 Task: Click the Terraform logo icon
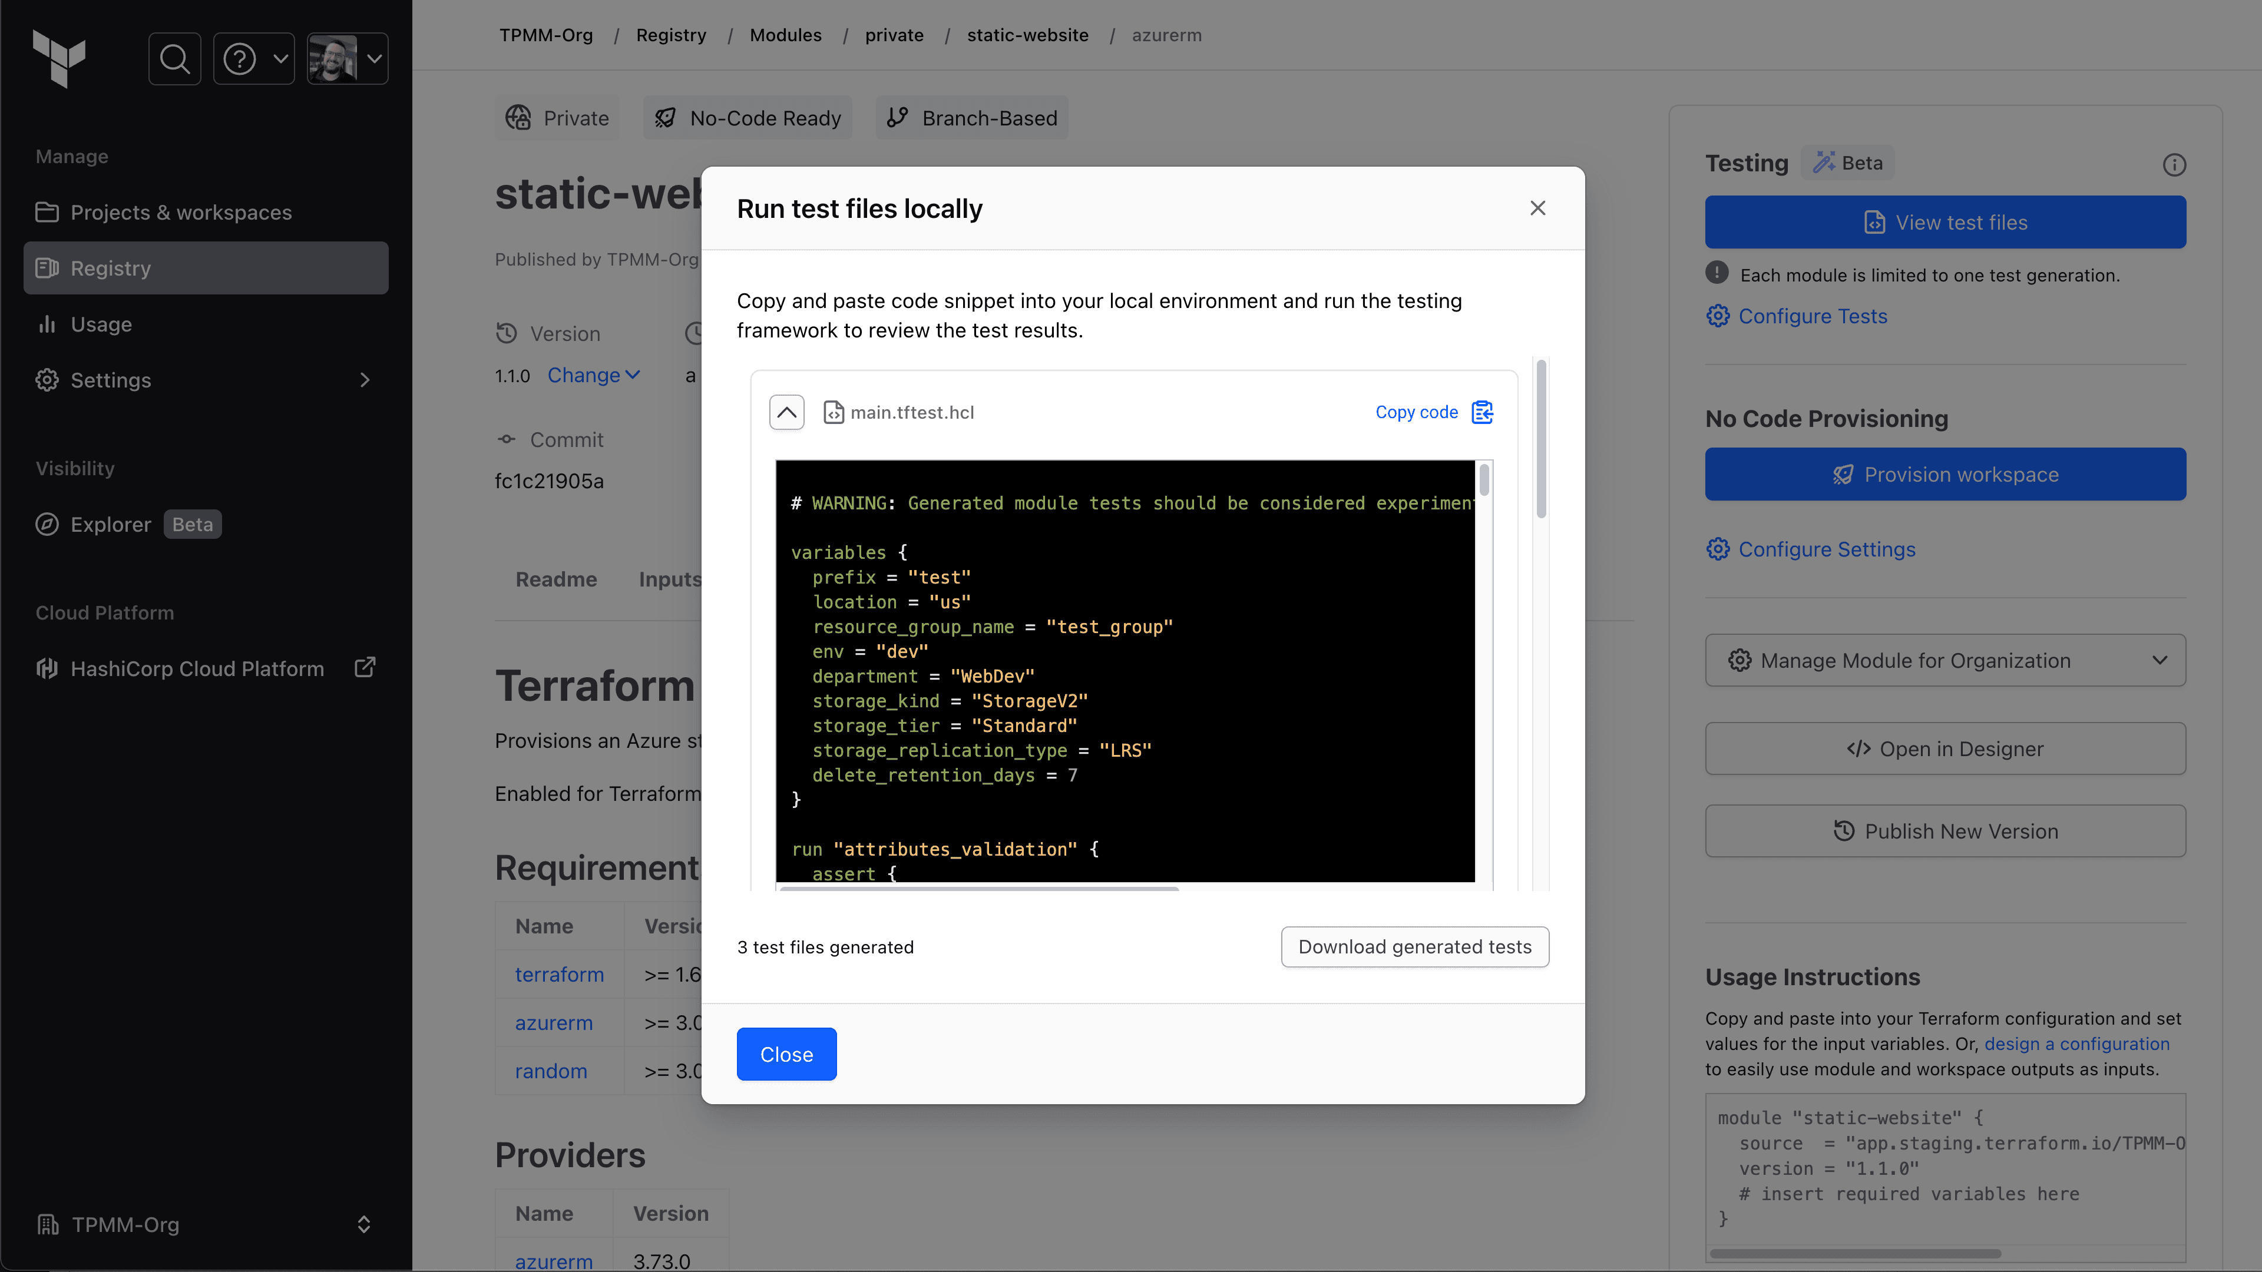pos(59,58)
